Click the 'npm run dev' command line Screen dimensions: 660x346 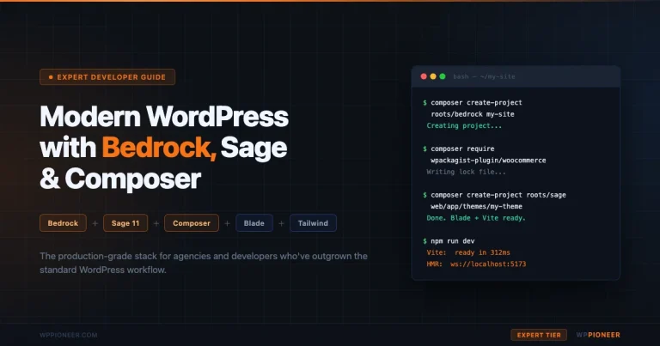[x=449, y=241]
